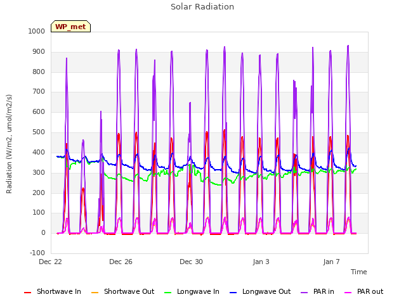Select the Longwave Out legend entry

tap(260, 291)
